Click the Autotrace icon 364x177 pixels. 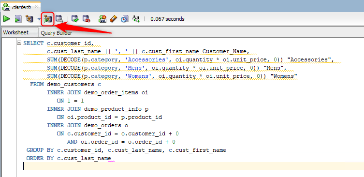tap(48, 19)
